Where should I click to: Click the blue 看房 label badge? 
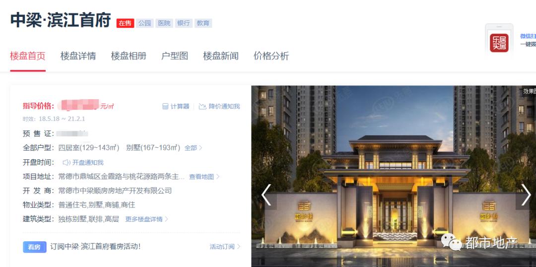(x=35, y=247)
